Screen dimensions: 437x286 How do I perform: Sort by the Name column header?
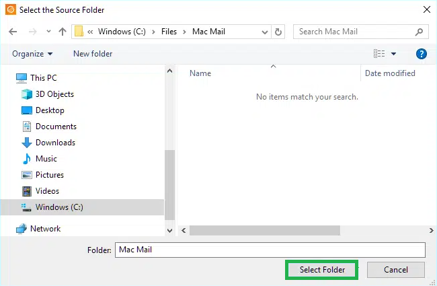point(200,73)
